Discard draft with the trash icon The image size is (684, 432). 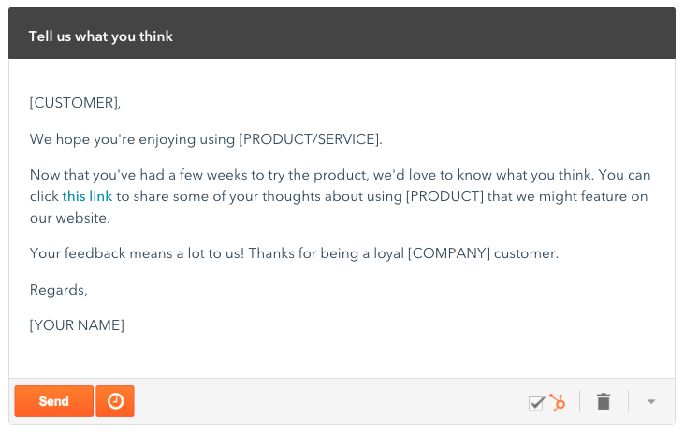[604, 402]
